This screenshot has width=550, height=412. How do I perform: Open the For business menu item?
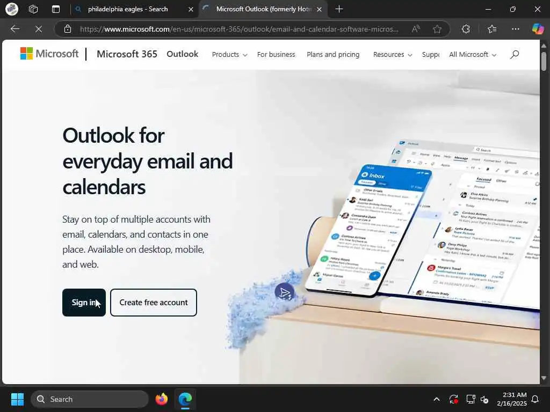click(x=276, y=55)
